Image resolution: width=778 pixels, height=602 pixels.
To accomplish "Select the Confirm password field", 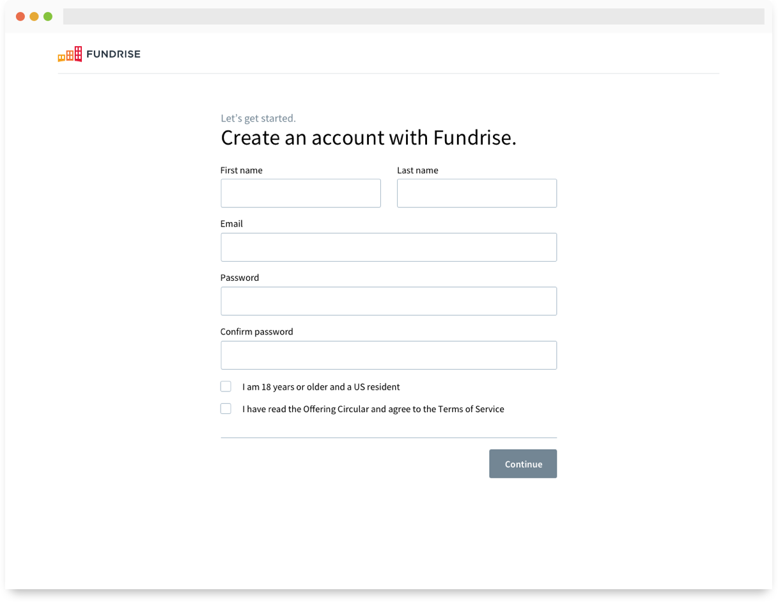I will (388, 355).
